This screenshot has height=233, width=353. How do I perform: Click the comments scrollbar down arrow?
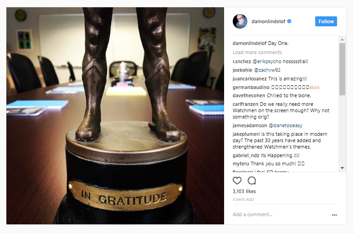342,168
